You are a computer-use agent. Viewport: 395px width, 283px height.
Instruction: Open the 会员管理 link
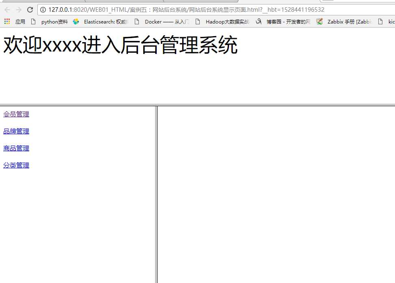16,114
